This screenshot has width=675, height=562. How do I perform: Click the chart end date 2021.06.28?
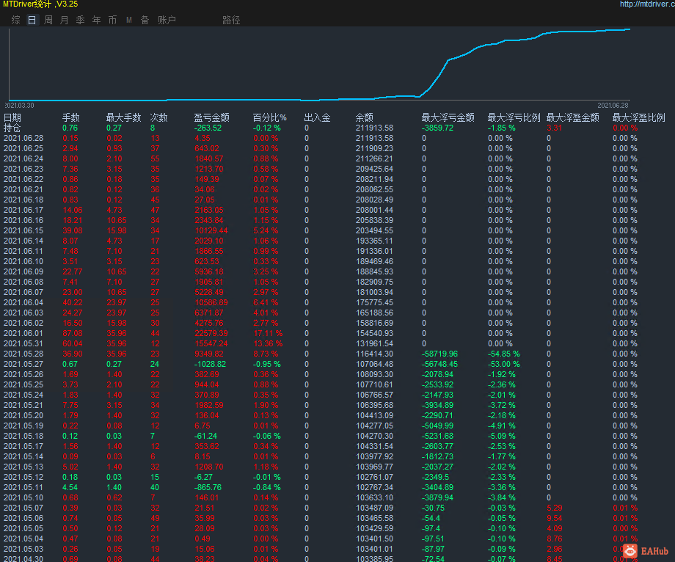point(613,106)
